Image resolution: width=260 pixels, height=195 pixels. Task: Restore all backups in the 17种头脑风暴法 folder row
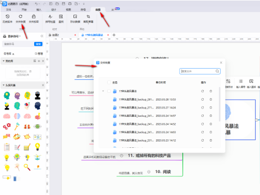202,91
